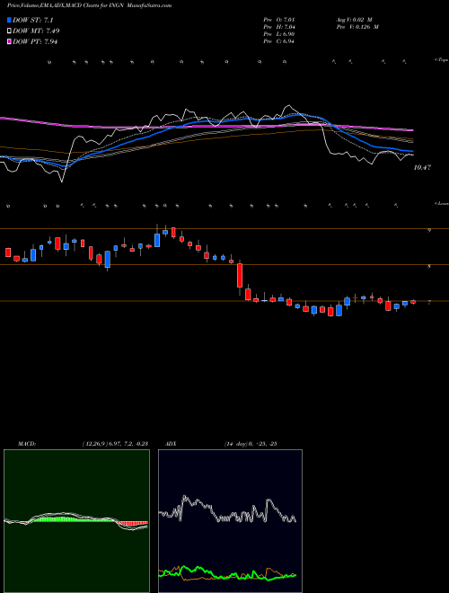449x593 pixels.
Task: Click the 'Pre V: 0.126 M' volume text
Action: point(357,27)
